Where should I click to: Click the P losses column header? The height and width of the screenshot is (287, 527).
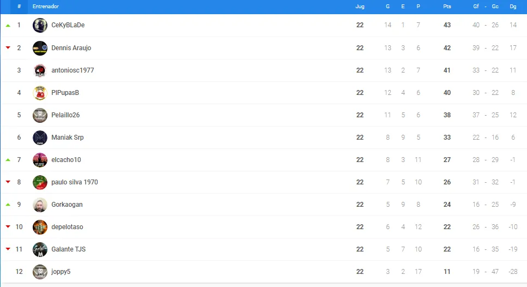click(418, 7)
